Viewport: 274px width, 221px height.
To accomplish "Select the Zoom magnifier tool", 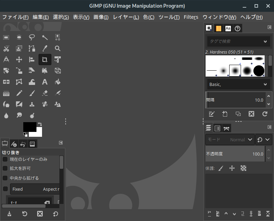I will coord(58,48).
